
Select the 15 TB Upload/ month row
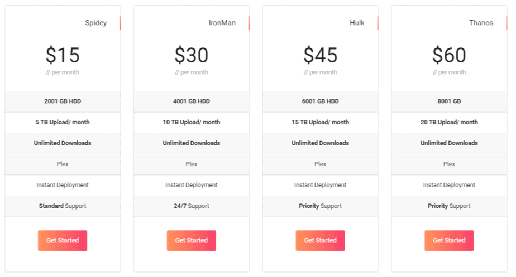pos(321,122)
